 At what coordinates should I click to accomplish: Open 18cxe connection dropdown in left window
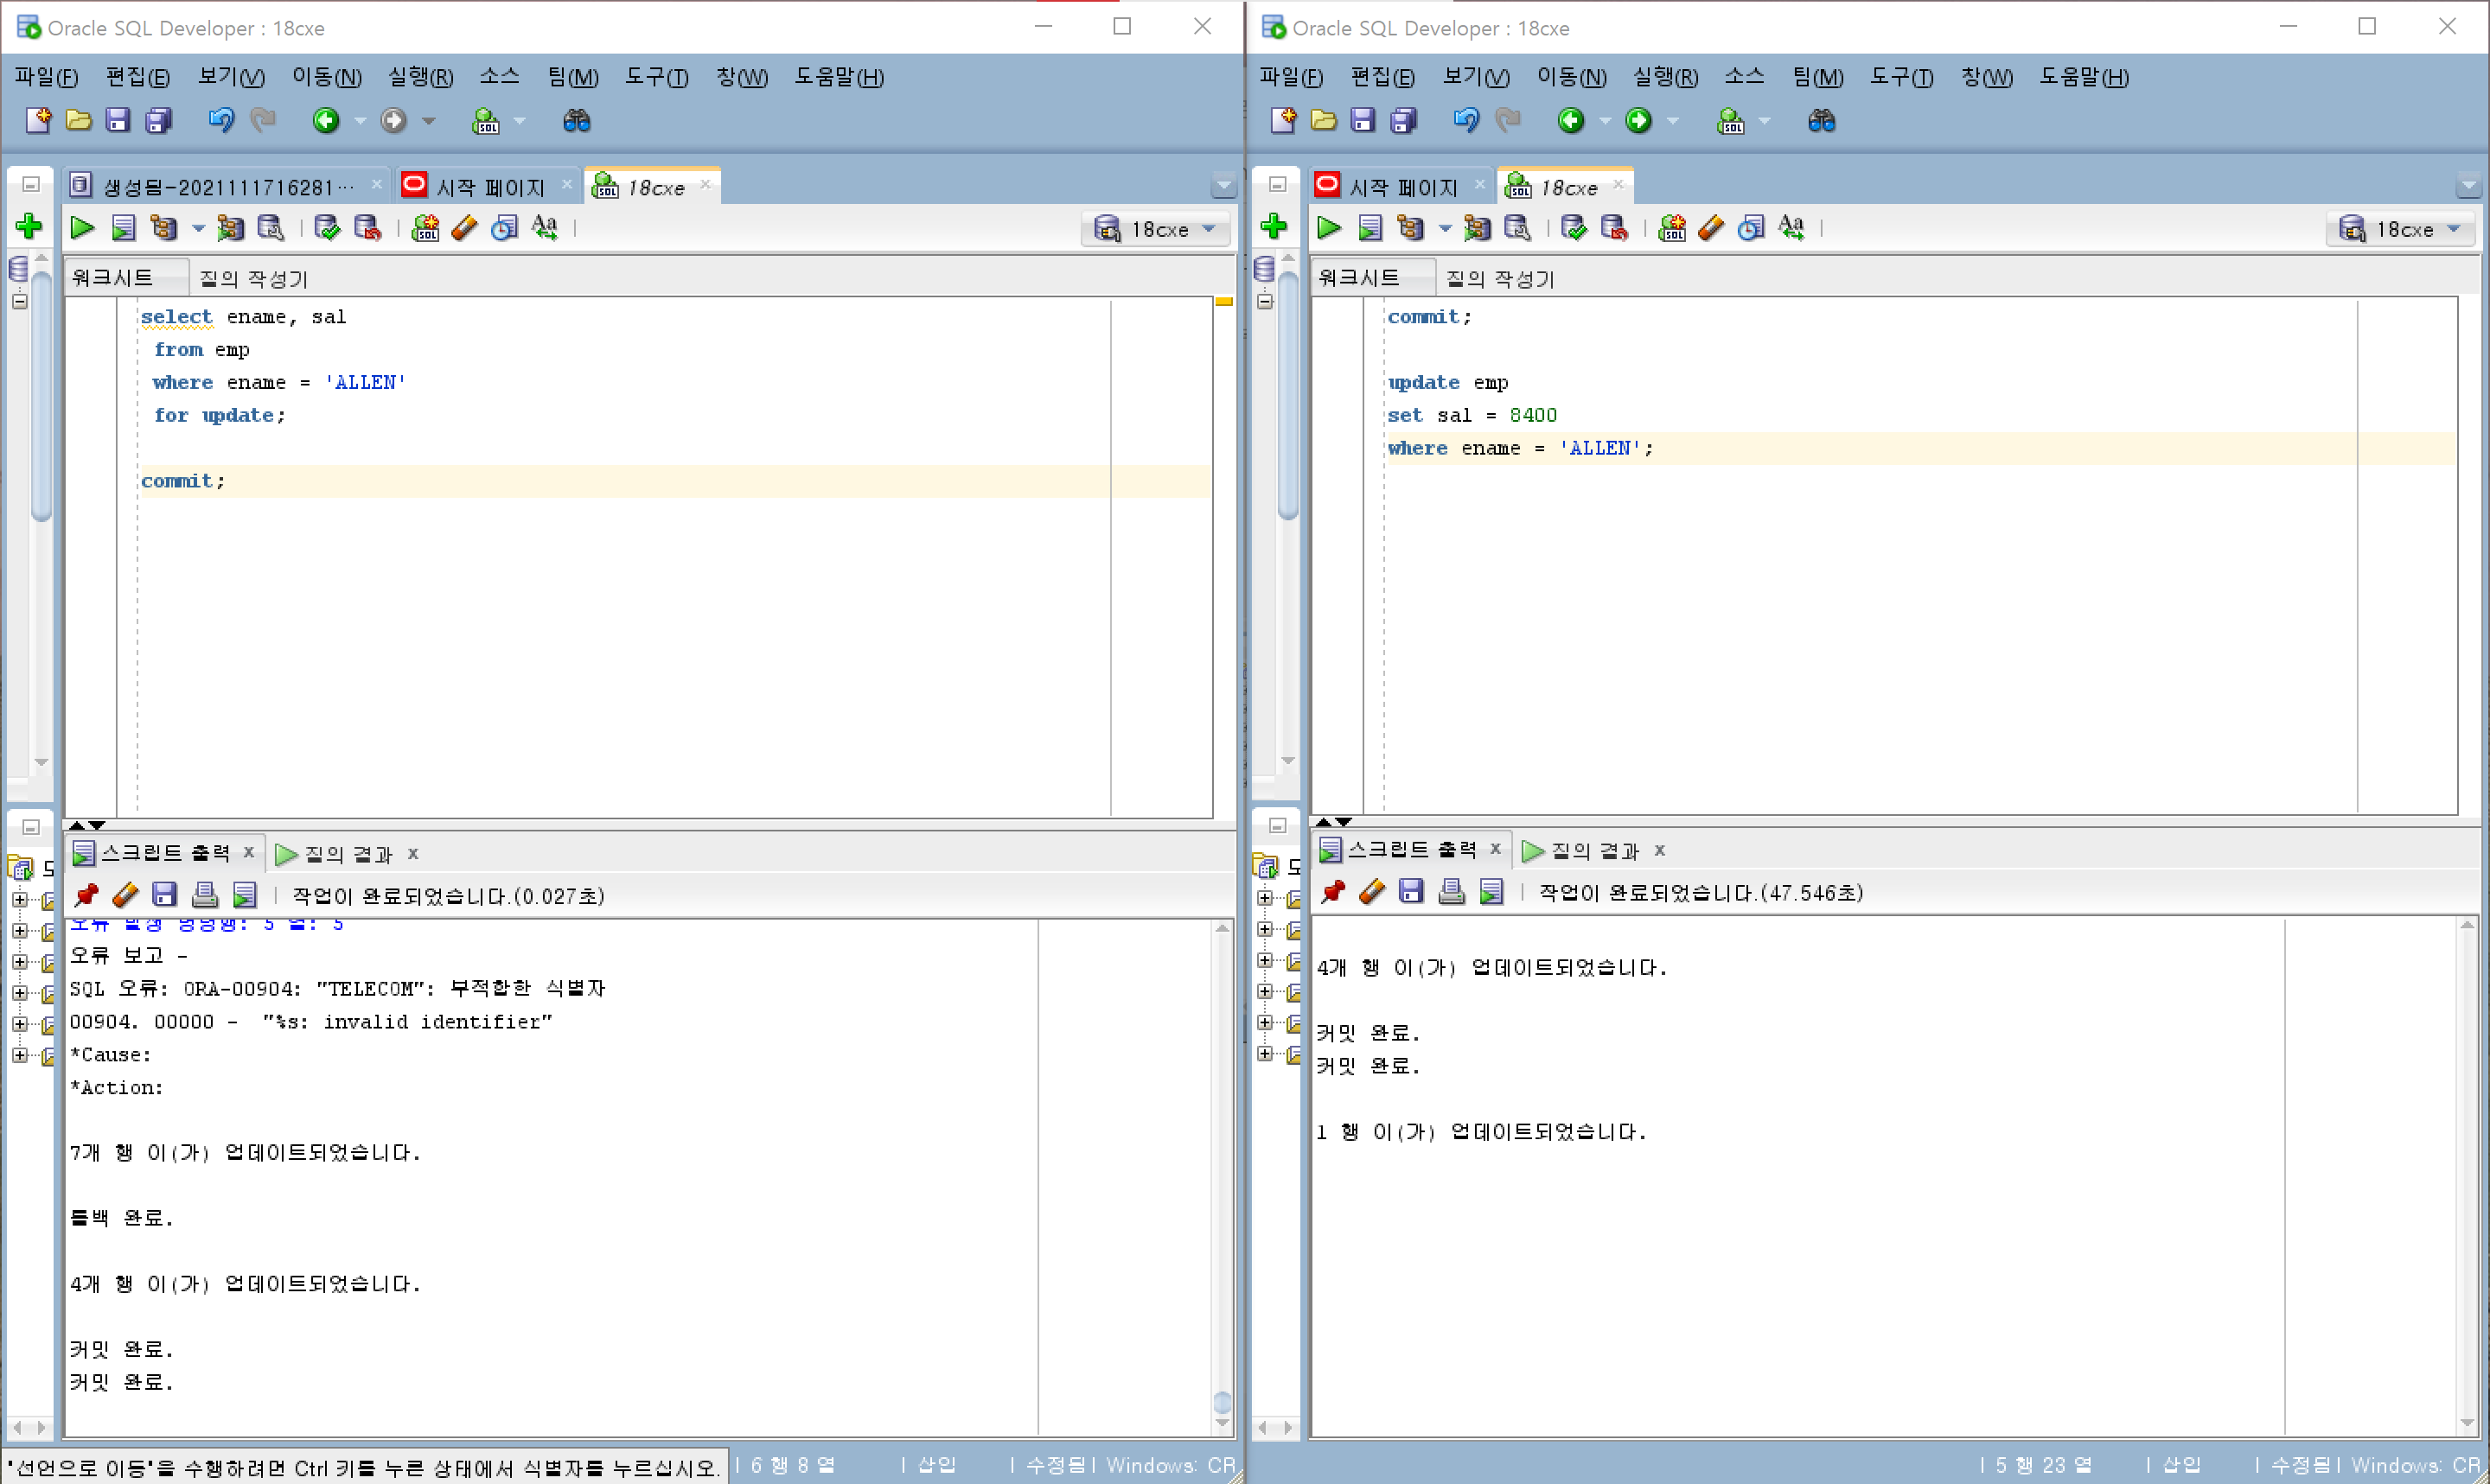pos(1209,229)
